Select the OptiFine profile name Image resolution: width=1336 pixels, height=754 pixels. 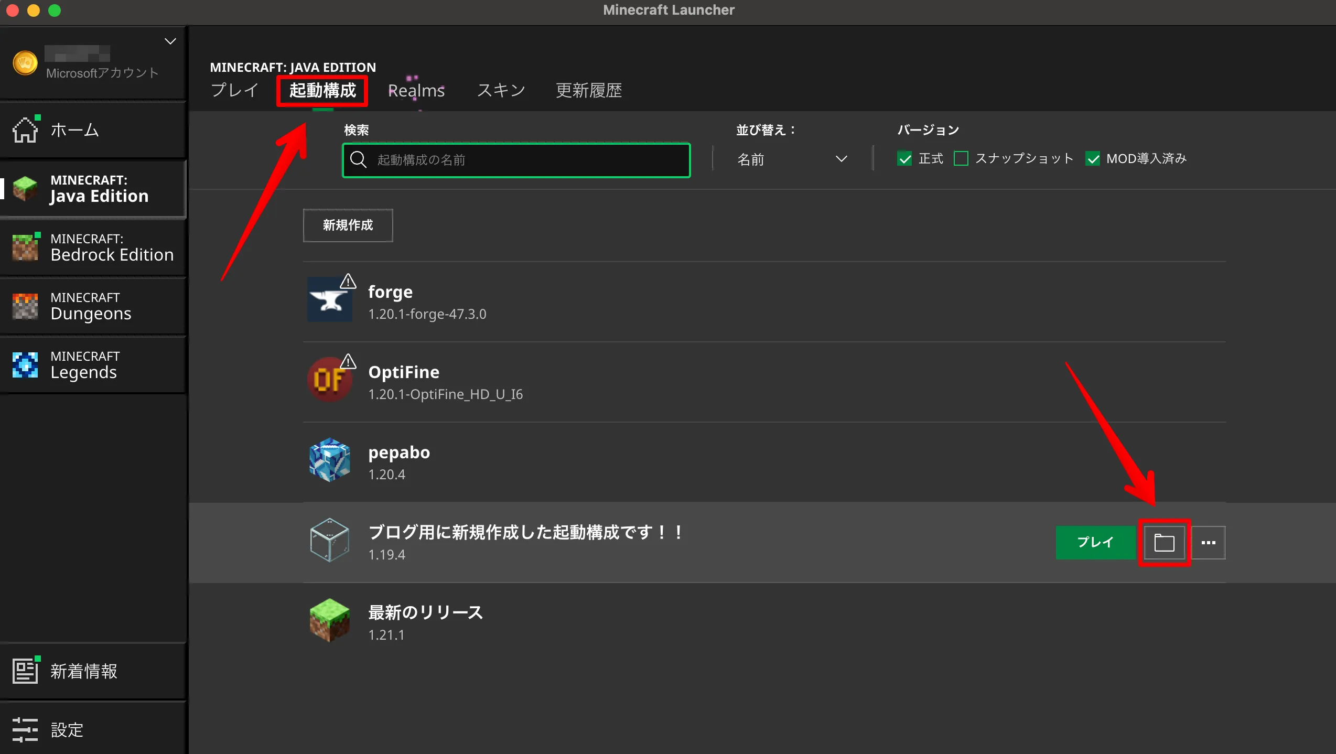tap(404, 372)
